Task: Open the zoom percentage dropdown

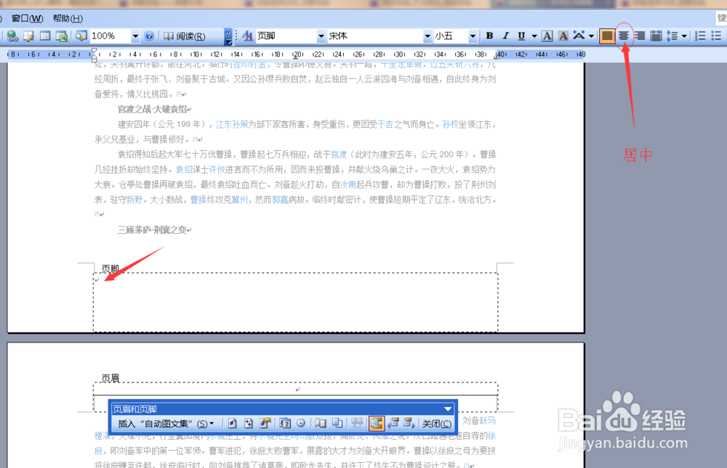Action: click(x=135, y=36)
